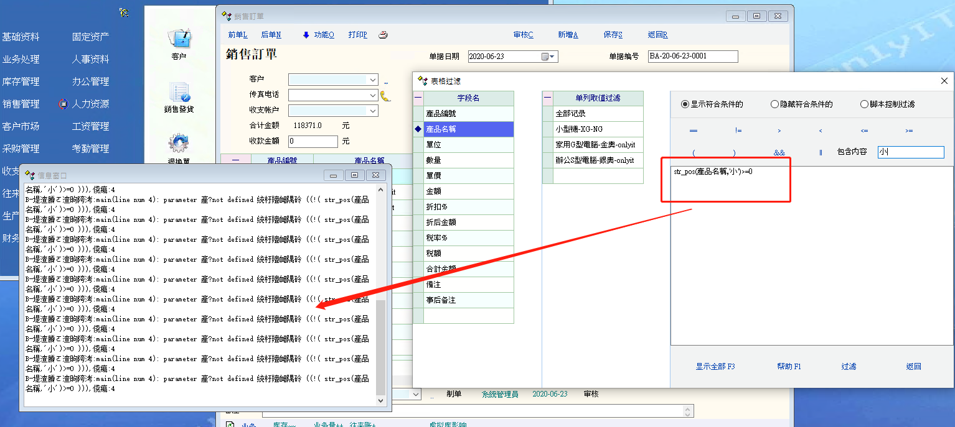The height and width of the screenshot is (427, 955).
Task: Open the 銷售發貨 sales delivery icon
Action: click(179, 93)
